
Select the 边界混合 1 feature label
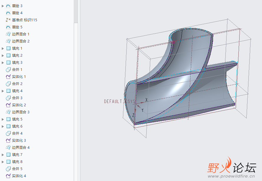21,34
